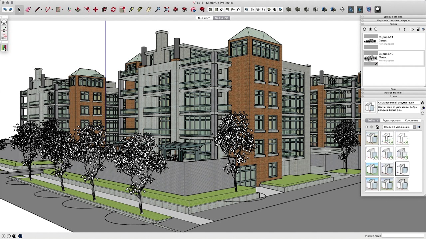Viewport: 426px width, 239px height.
Task: Click the Undo arrow
Action: tap(5, 10)
